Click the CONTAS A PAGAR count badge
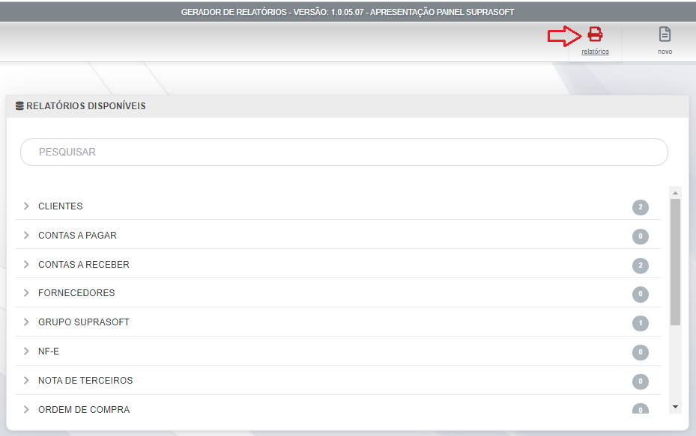 (x=640, y=236)
